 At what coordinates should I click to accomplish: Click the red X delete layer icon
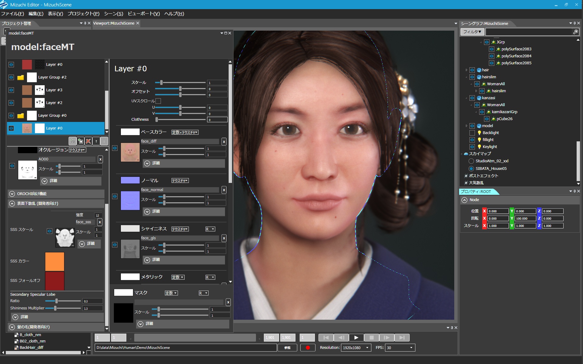pos(88,141)
